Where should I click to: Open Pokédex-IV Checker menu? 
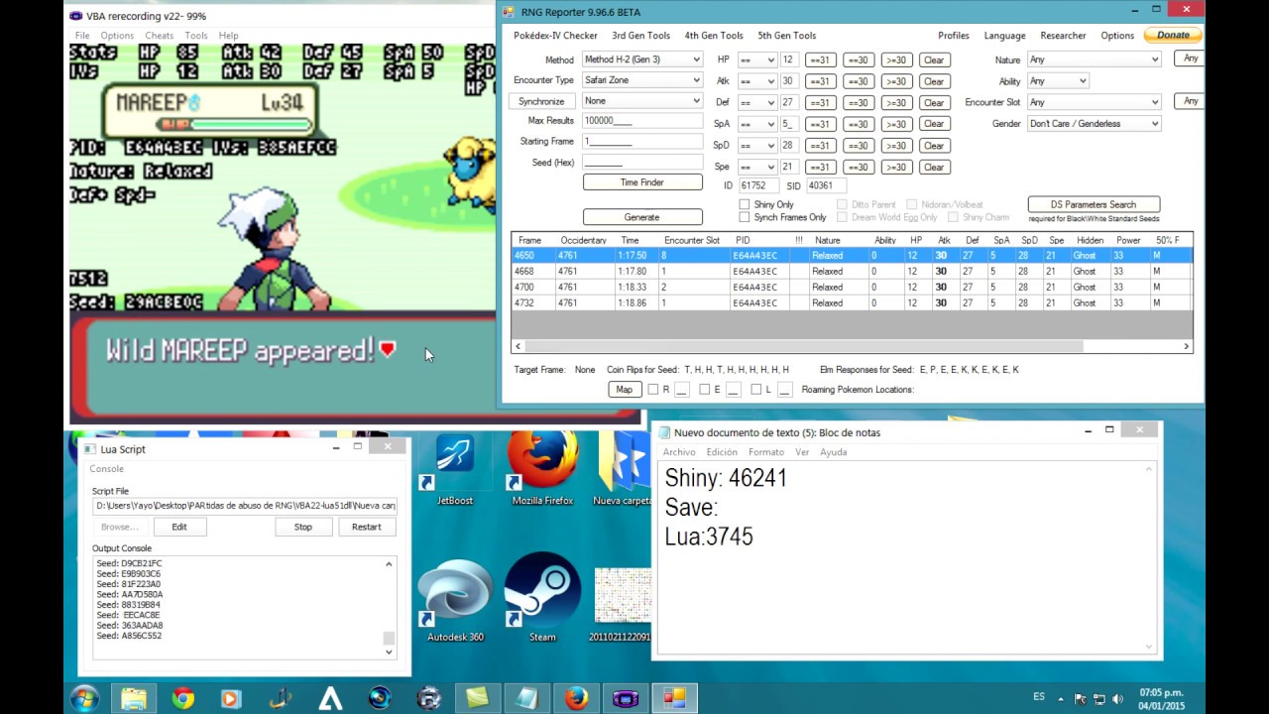pos(555,36)
